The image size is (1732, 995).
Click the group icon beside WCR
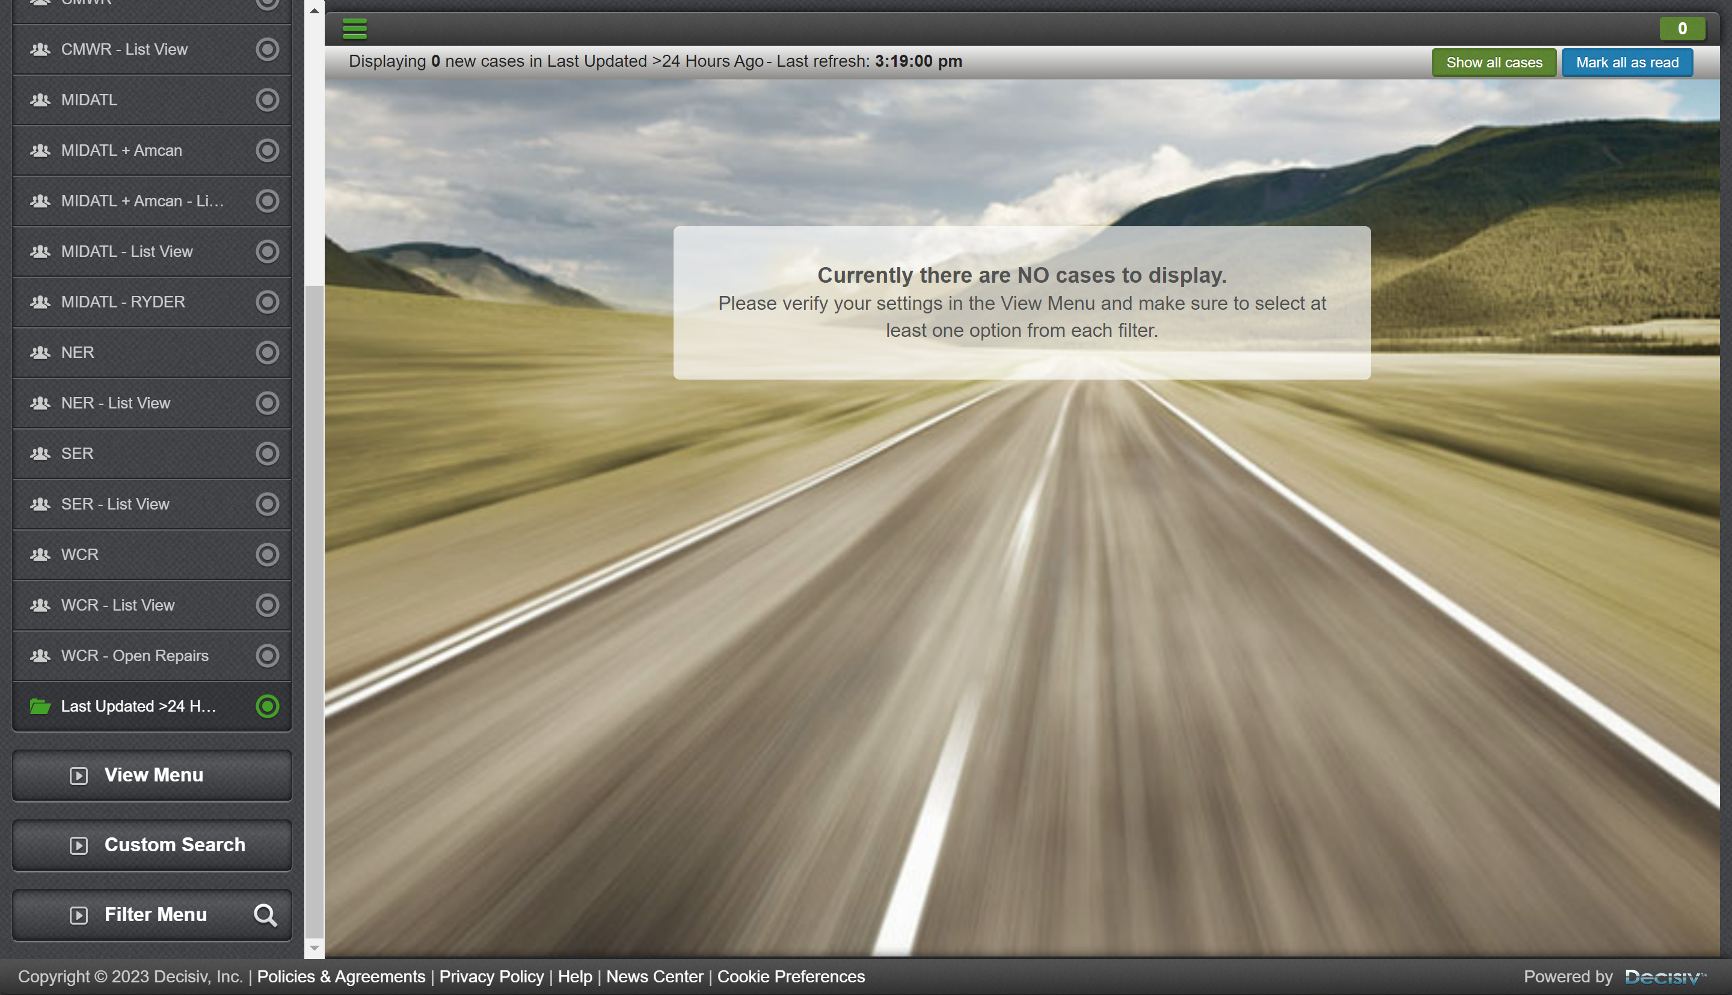(40, 555)
